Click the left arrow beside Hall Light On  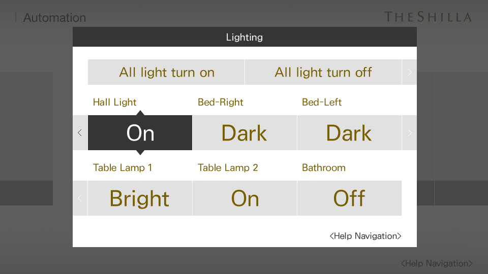click(80, 132)
